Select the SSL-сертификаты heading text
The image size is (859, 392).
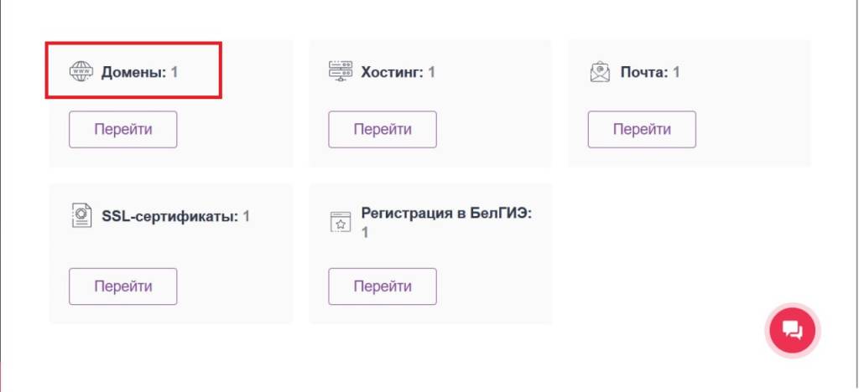coord(171,216)
